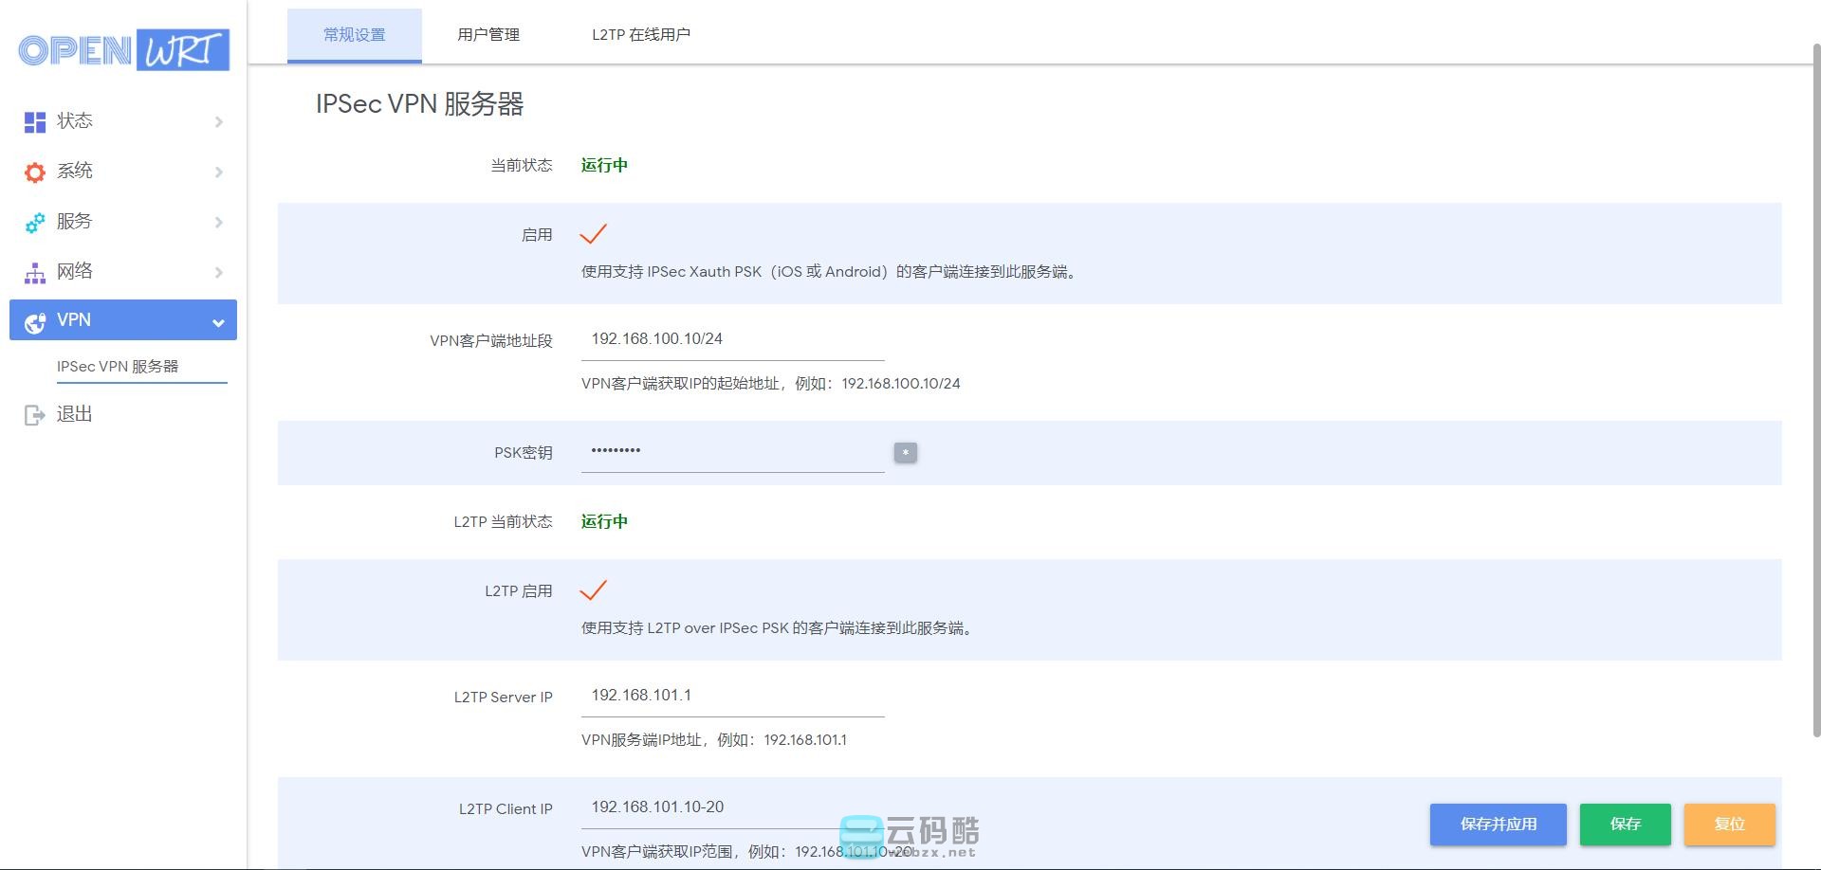Reveal PSK key with asterisk button
Image resolution: width=1821 pixels, height=870 pixels.
click(905, 453)
